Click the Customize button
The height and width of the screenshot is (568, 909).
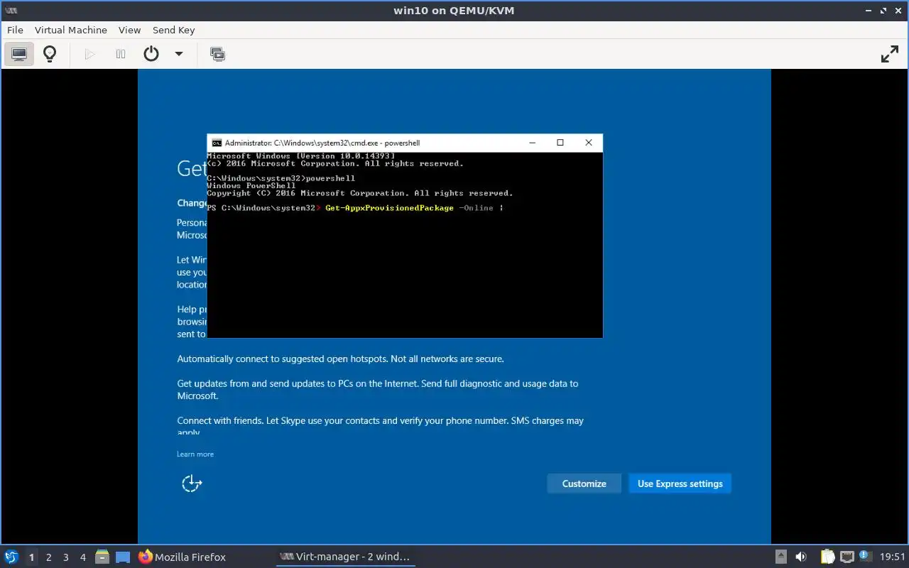point(584,484)
